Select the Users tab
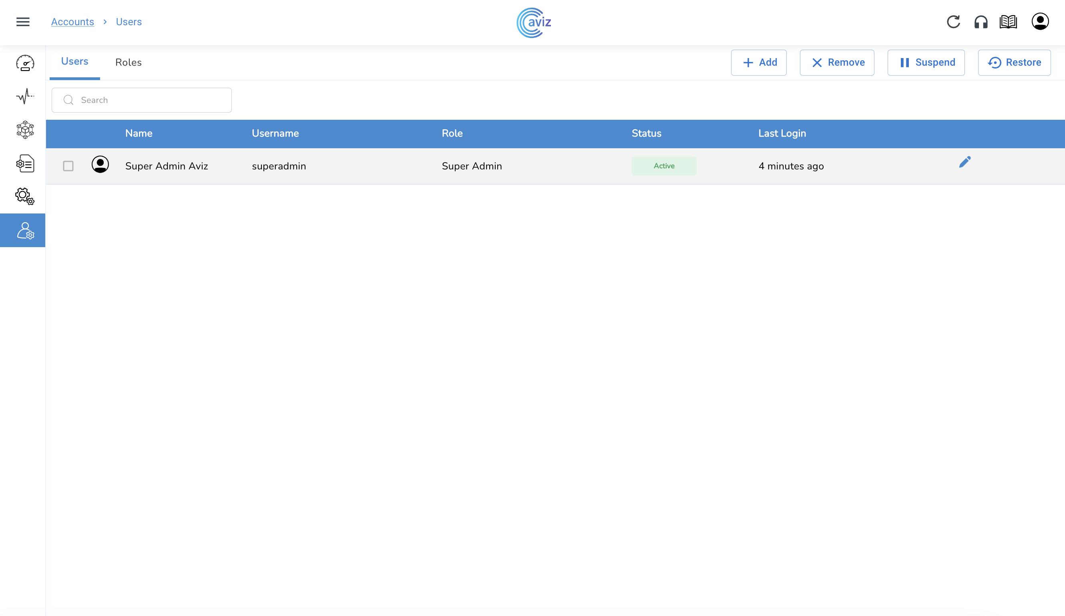The width and height of the screenshot is (1065, 616). pos(74,62)
